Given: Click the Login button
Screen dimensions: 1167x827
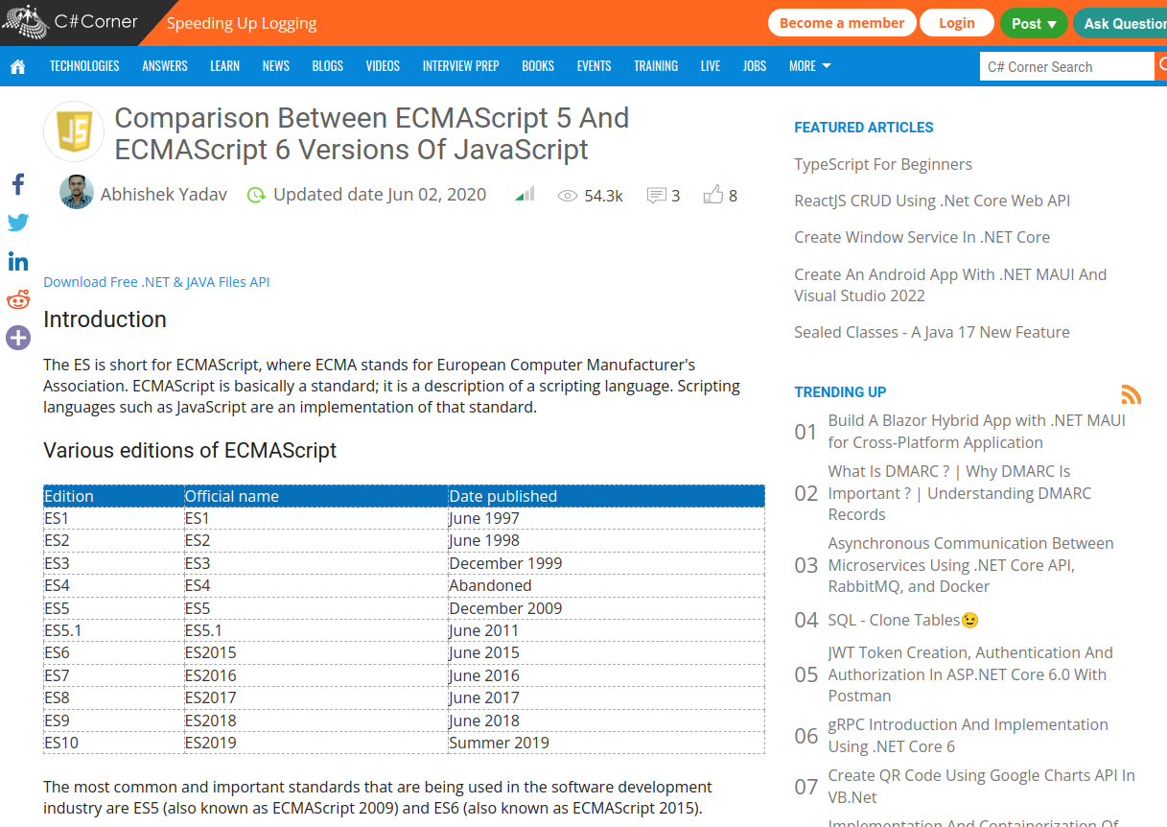Looking at the screenshot, I should [957, 23].
